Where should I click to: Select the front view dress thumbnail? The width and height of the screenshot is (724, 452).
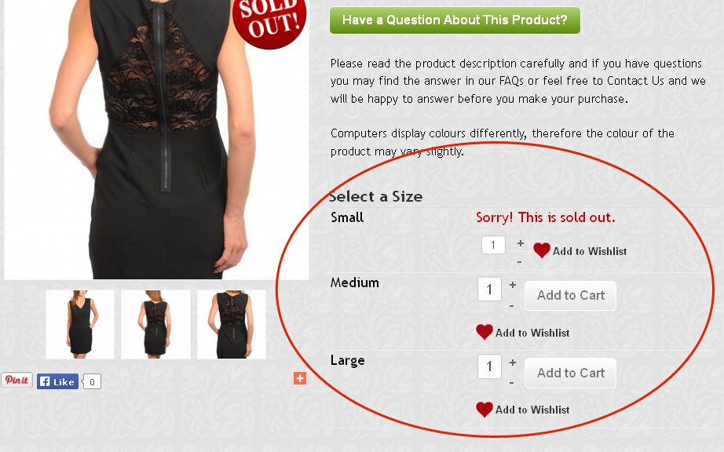click(x=80, y=324)
